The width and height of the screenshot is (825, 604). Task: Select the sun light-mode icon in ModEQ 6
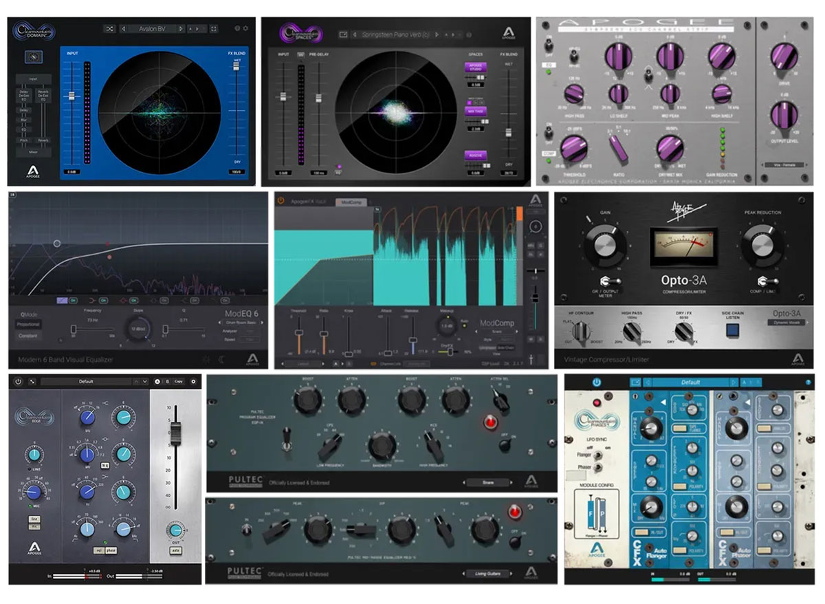[x=206, y=358]
